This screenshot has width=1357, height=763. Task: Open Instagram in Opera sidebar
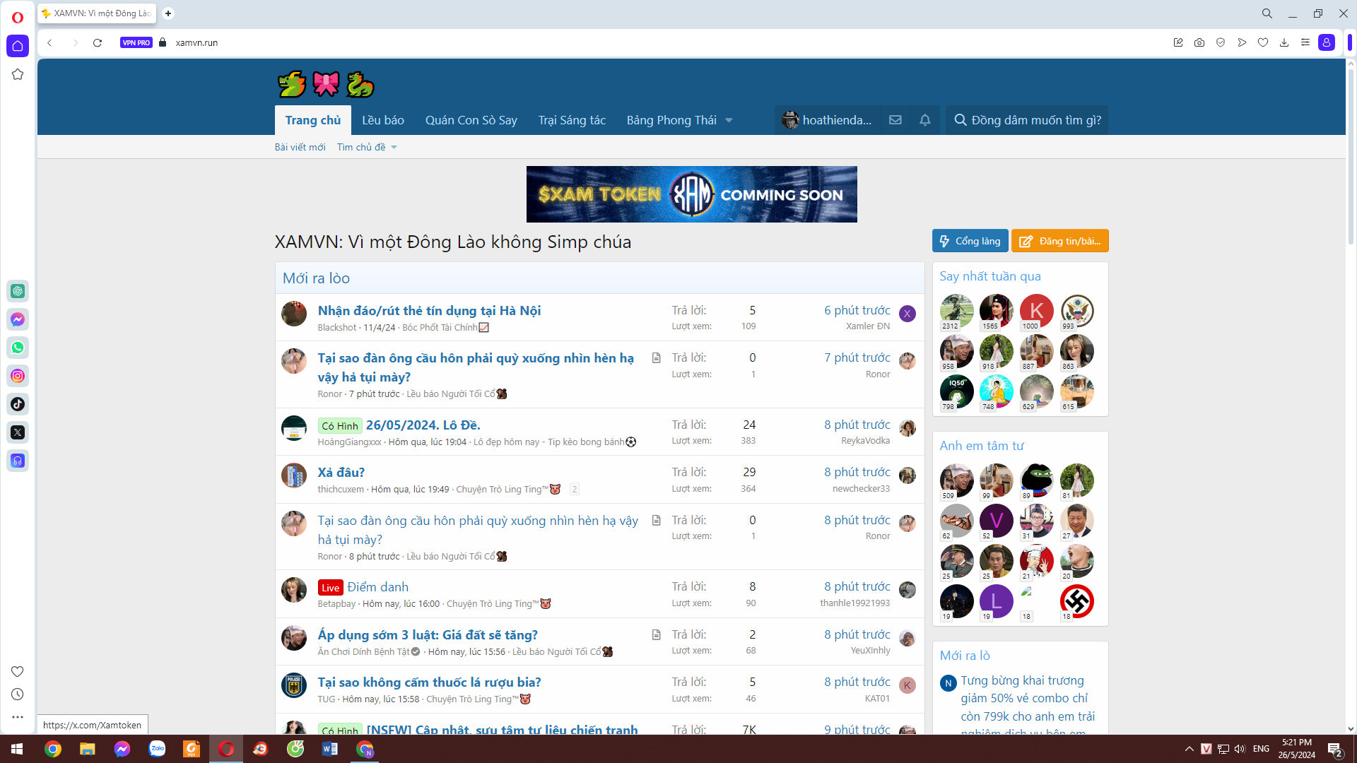tap(18, 376)
